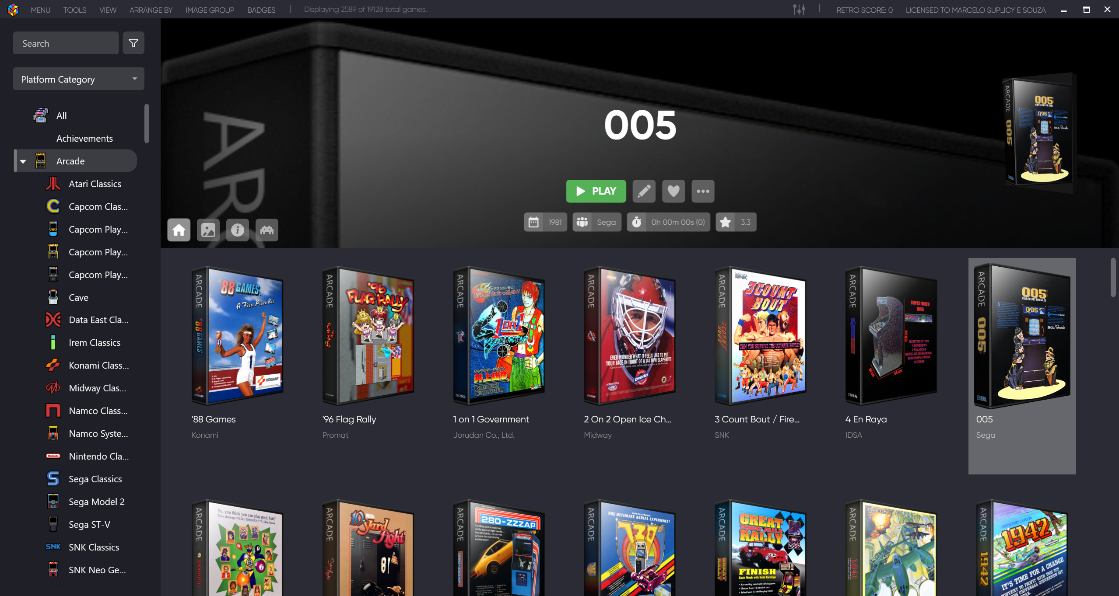Image resolution: width=1119 pixels, height=596 pixels.
Task: Select the 280-ZZZAP game box art
Action: 499,548
